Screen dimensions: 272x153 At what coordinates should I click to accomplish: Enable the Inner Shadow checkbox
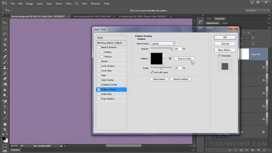click(99, 66)
